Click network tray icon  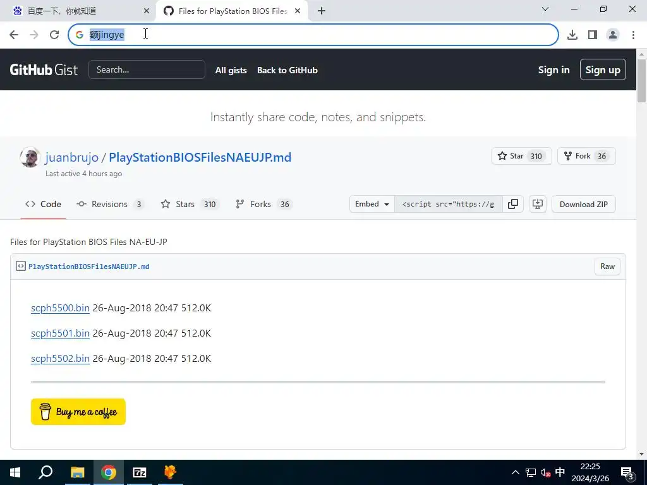531,472
